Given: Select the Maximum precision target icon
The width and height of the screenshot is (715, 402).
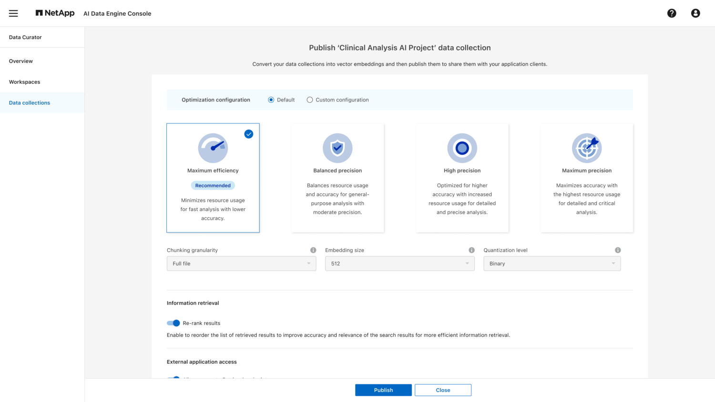Looking at the screenshot, I should [x=586, y=148].
